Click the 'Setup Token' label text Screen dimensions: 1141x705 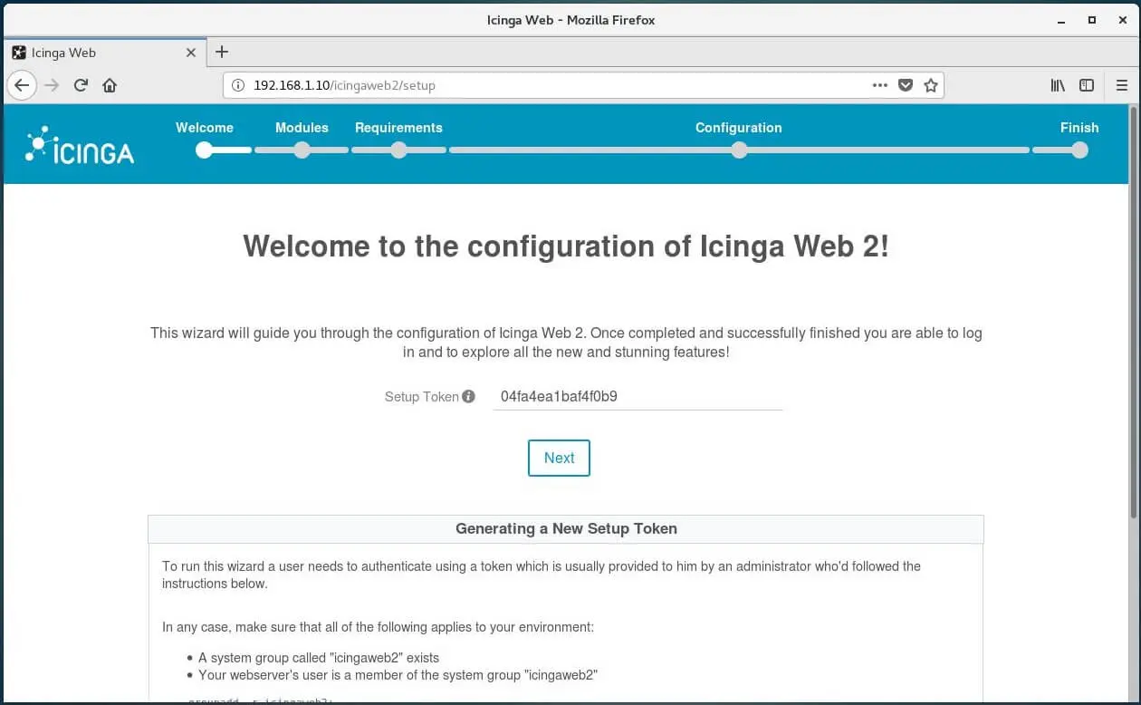point(422,397)
